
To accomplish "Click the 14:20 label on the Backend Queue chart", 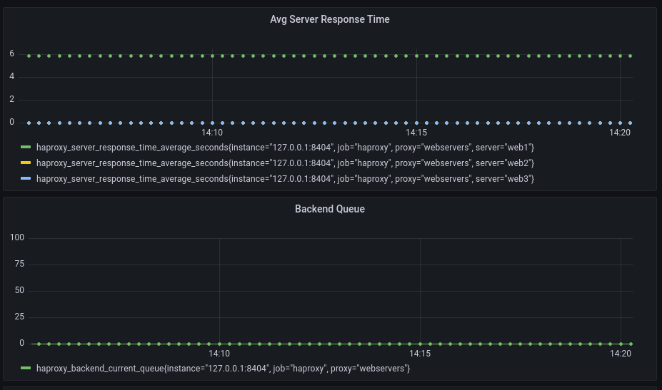I will [620, 354].
